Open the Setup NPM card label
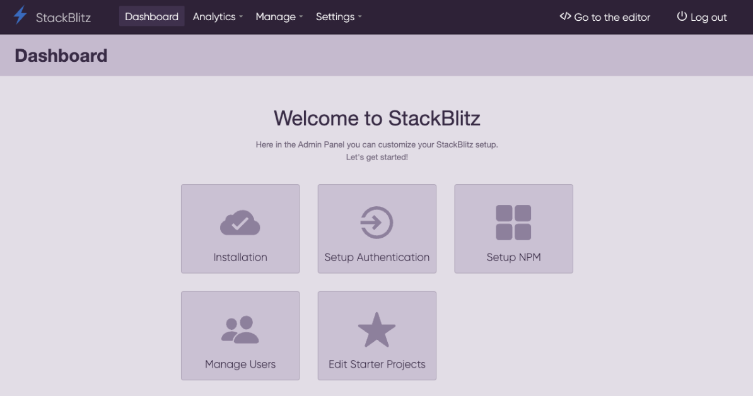Screen dimensions: 753x396 pos(513,257)
